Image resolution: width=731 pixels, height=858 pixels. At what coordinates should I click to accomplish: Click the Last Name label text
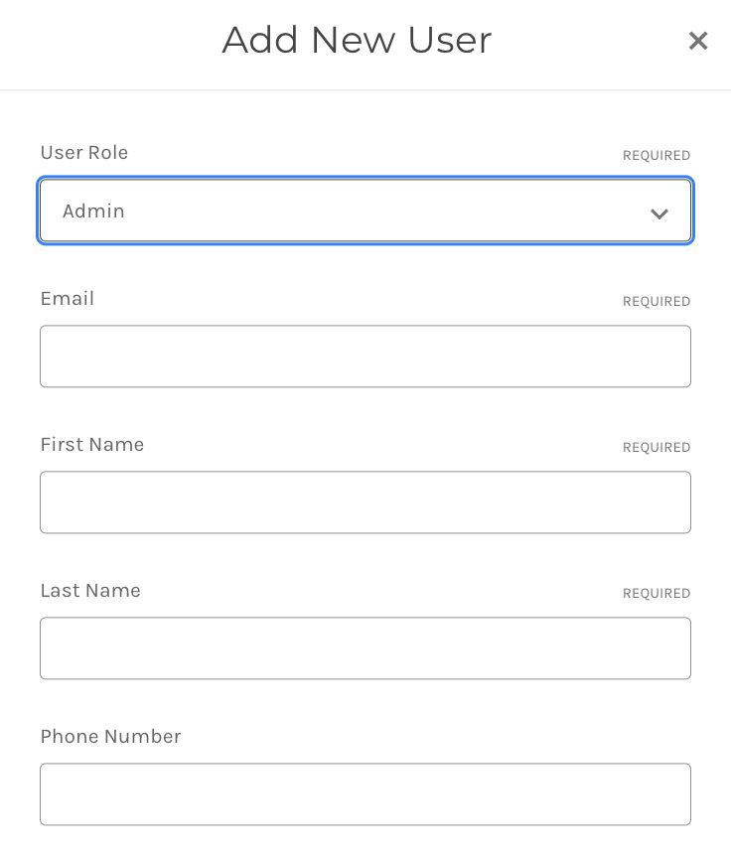pos(90,591)
